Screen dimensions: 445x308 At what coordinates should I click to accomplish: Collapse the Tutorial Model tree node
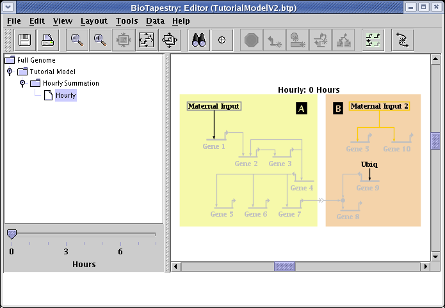click(x=10, y=72)
